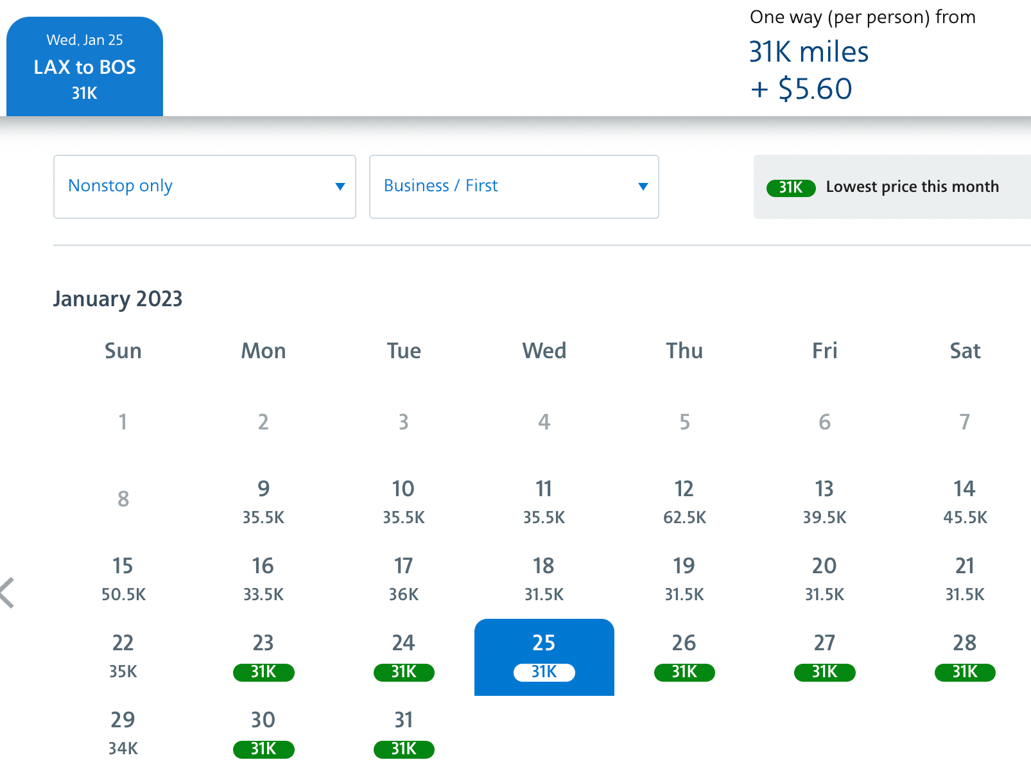The width and height of the screenshot is (1031, 778).
Task: Open the Nonstop only filter dropdown
Action: coord(204,186)
